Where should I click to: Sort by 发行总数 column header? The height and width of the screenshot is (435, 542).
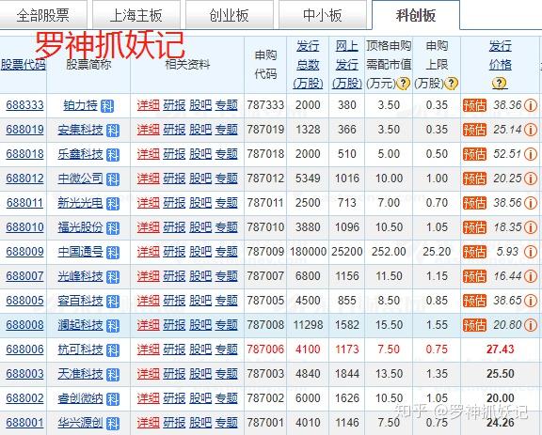308,65
